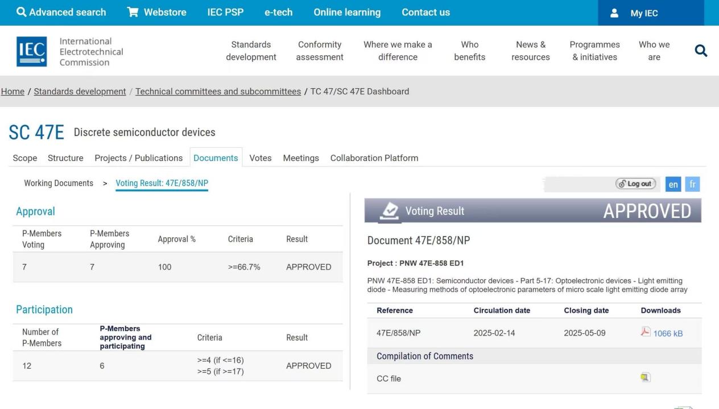Open the Online learning link
The width and height of the screenshot is (719, 409).
(347, 13)
